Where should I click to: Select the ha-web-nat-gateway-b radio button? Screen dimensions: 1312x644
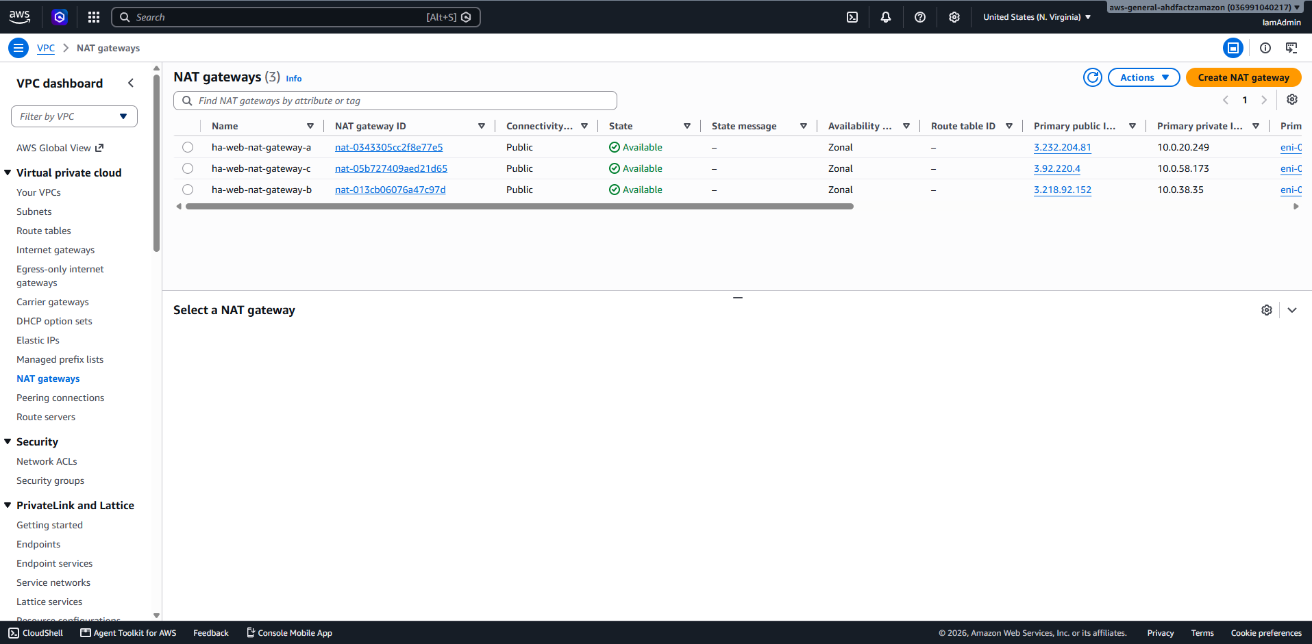pos(188,190)
